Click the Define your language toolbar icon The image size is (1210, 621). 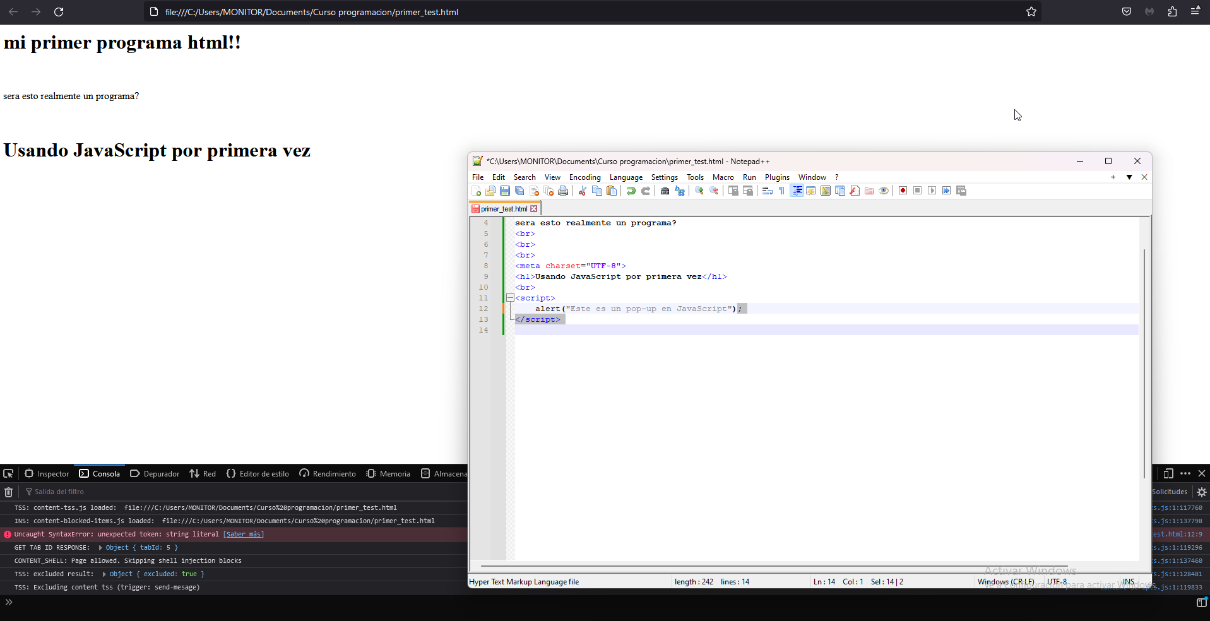(810, 191)
